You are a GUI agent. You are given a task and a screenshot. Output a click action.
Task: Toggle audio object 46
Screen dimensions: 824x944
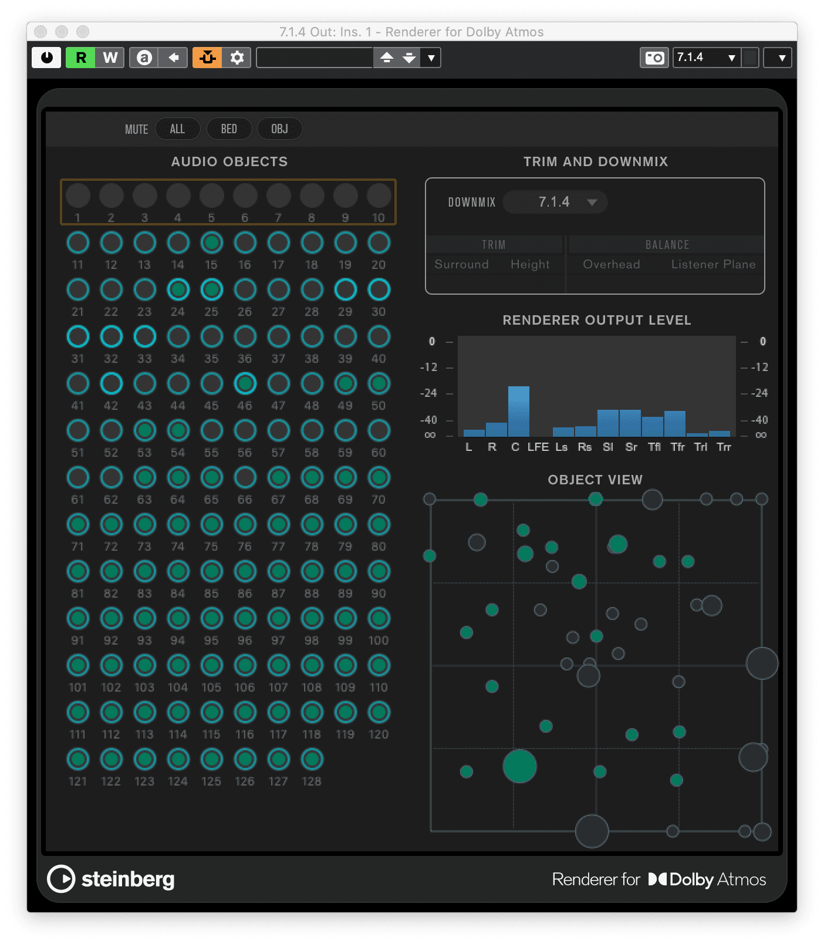(x=245, y=383)
